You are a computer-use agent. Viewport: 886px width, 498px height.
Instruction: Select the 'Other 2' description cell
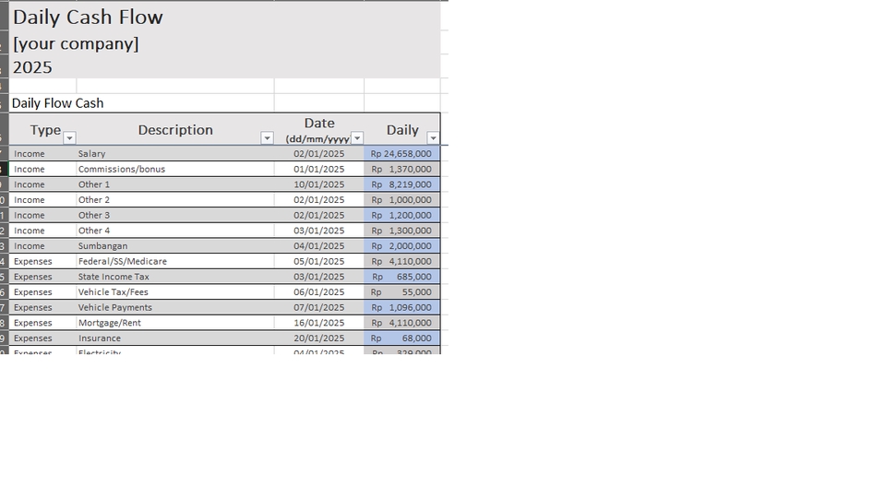click(x=175, y=199)
